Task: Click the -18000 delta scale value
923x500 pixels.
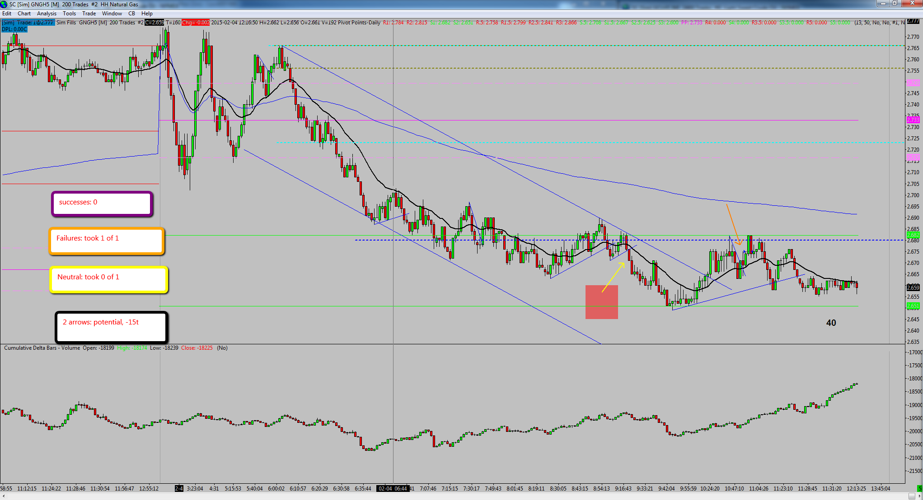Action: (914, 379)
